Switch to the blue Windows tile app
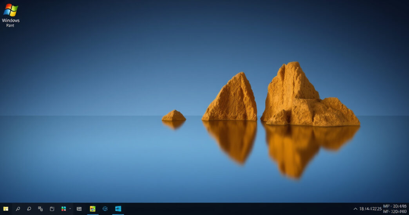409x215 pixels. (118, 209)
